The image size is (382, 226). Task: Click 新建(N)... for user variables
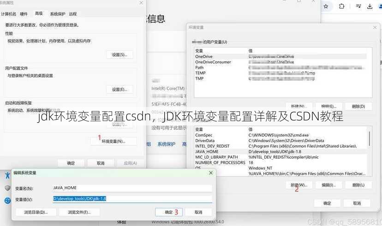point(298,106)
